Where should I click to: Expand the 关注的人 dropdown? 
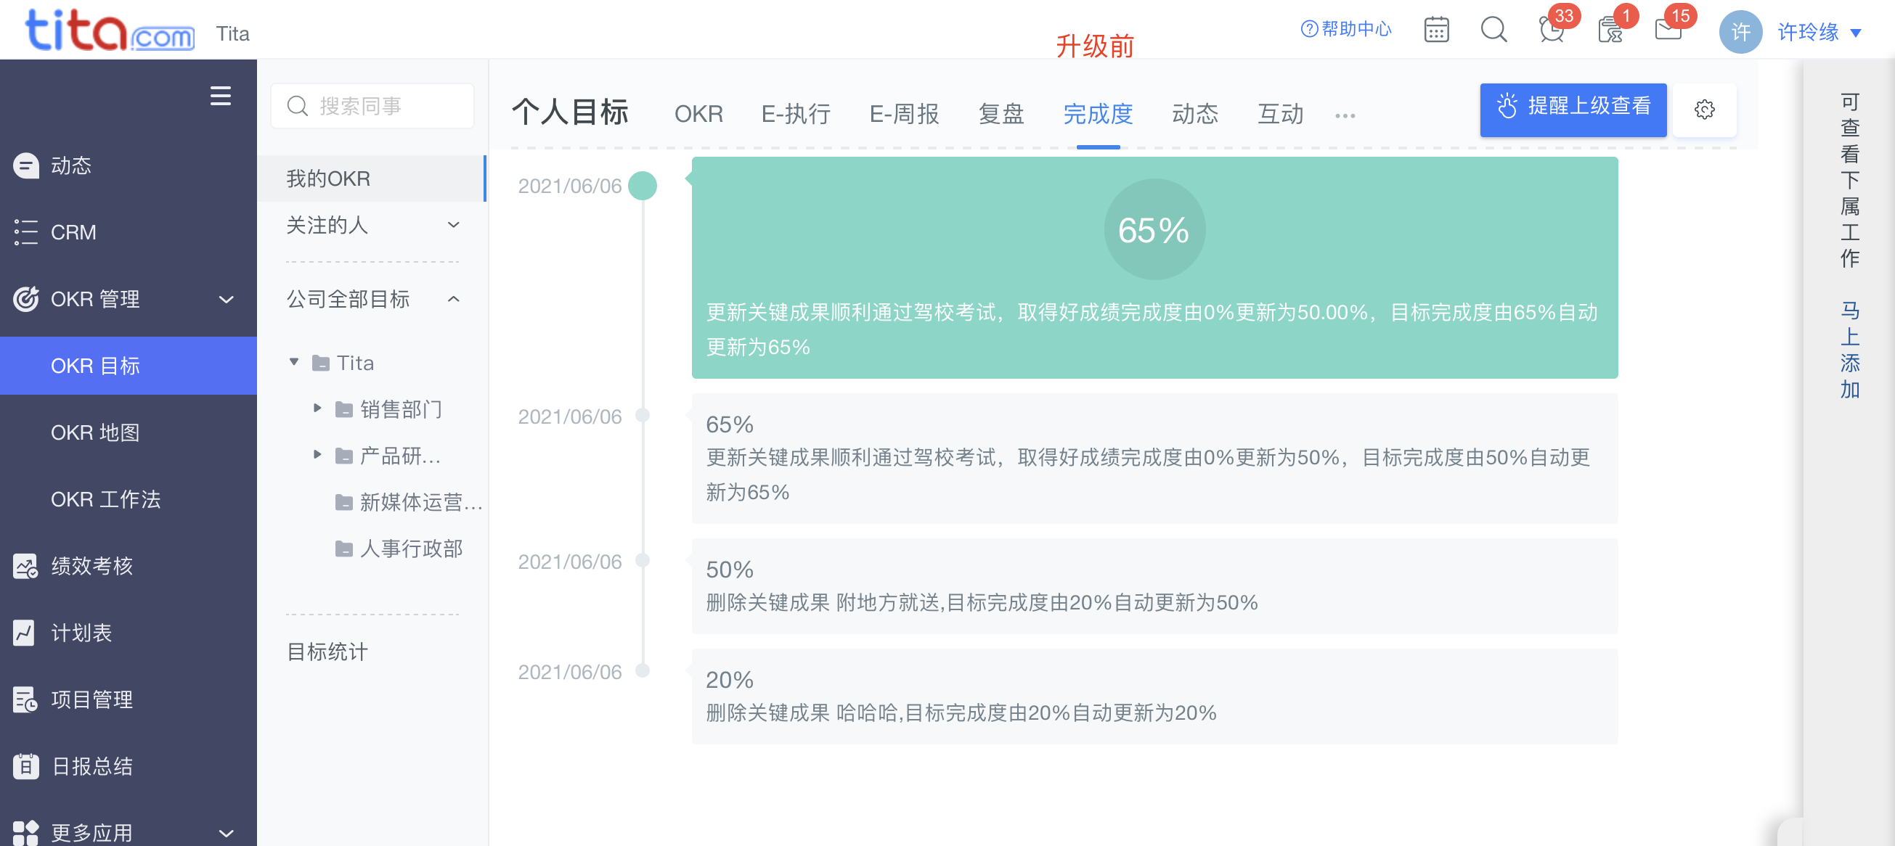tap(453, 225)
